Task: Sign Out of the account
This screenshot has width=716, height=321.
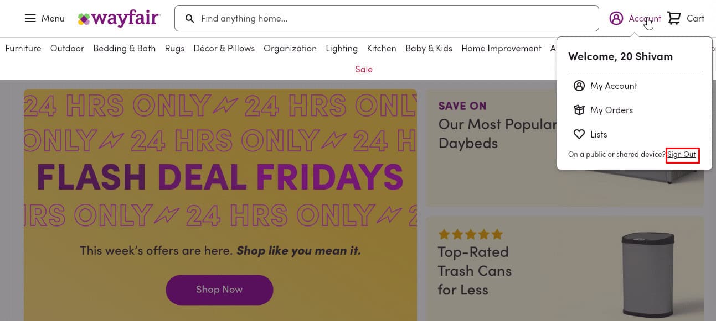Action: (x=682, y=155)
